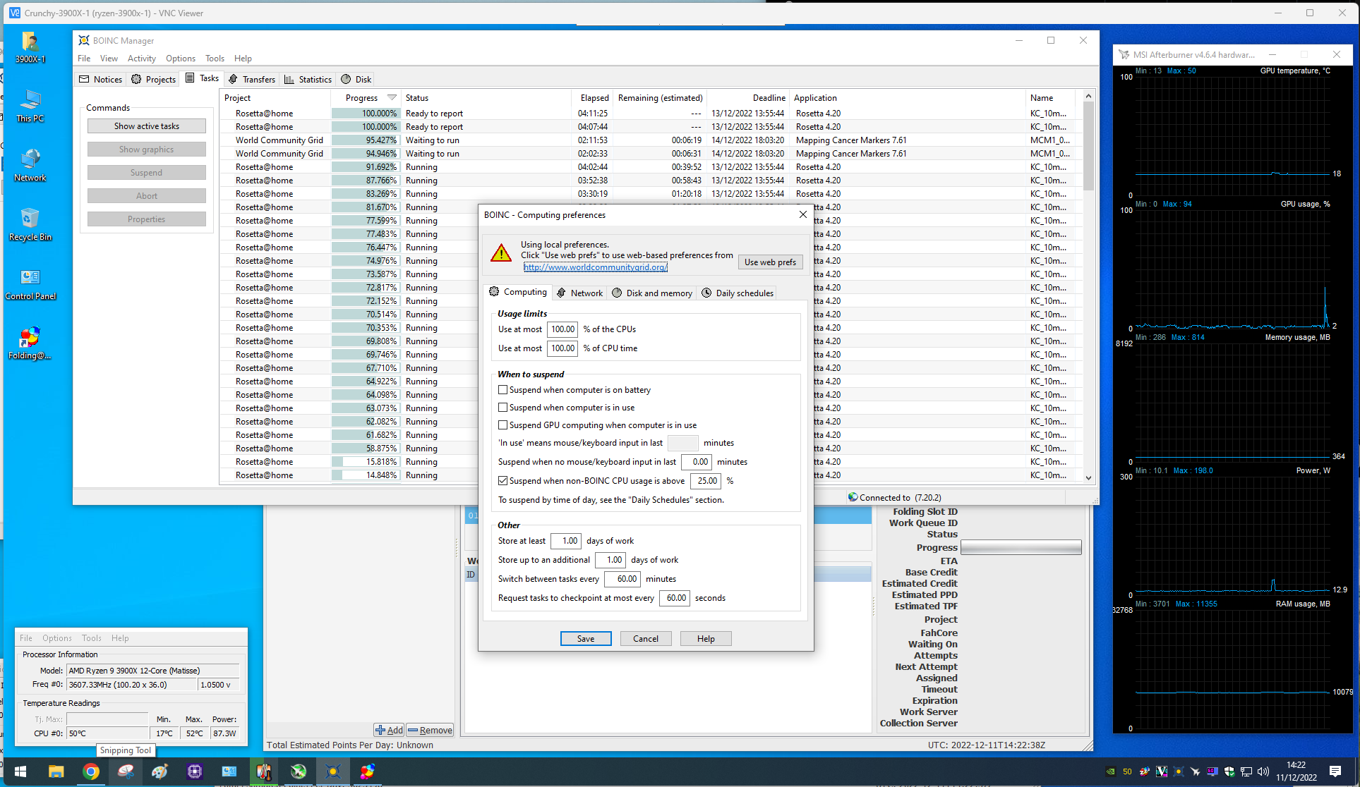Open the purple CPU chip taskbar app
The width and height of the screenshot is (1360, 787).
[x=195, y=771]
